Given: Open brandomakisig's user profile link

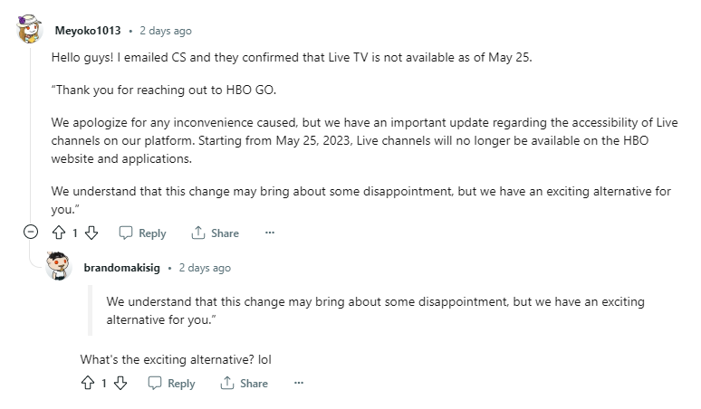Looking at the screenshot, I should pyautogui.click(x=122, y=268).
